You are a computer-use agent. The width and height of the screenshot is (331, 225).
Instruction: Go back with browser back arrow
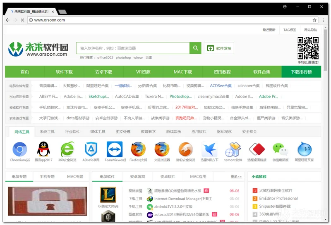8,20
